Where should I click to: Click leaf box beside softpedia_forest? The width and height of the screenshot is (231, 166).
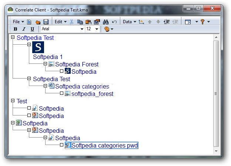61,93
